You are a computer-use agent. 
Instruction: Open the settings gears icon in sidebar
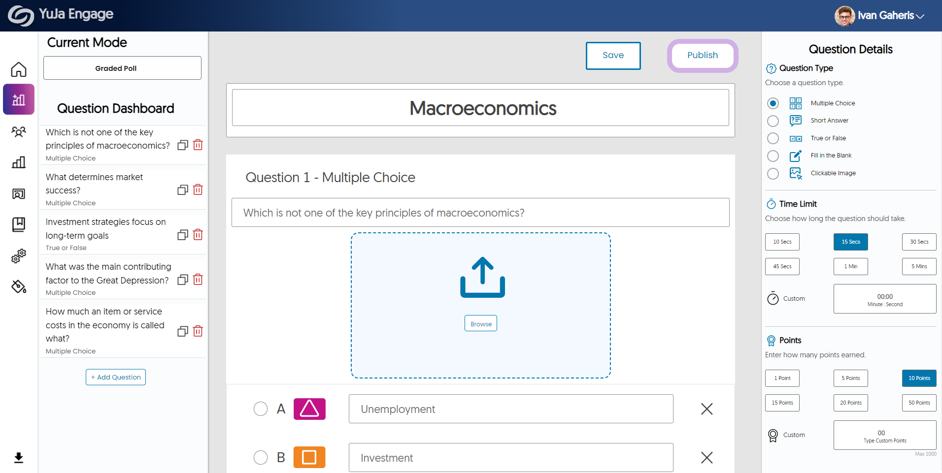point(19,256)
